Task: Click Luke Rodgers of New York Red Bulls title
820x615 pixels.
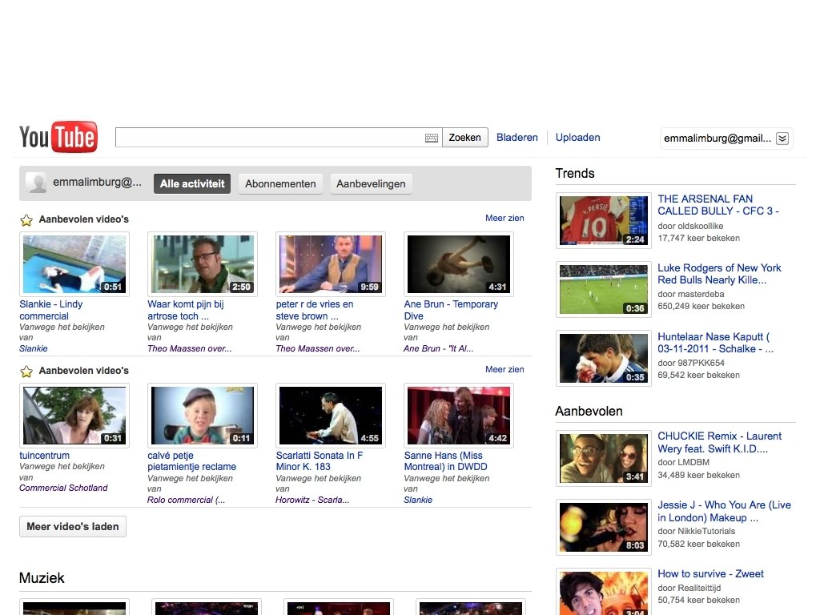Action: point(719,274)
